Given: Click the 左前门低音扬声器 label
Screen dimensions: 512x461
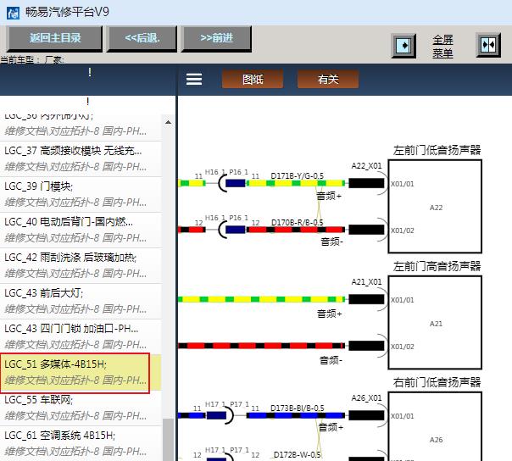Looking at the screenshot, I should pyautogui.click(x=437, y=151).
